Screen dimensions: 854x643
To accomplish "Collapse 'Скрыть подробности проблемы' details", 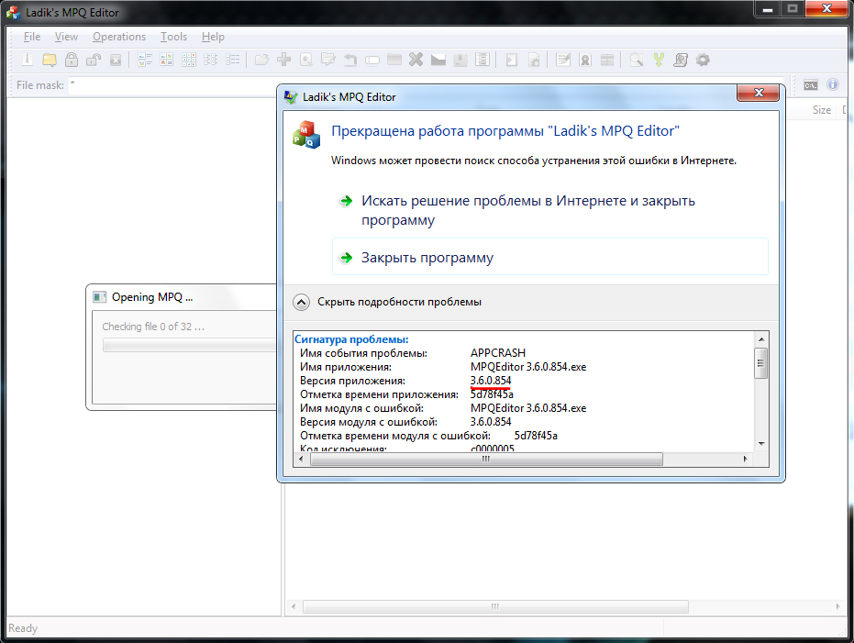I will pos(387,302).
